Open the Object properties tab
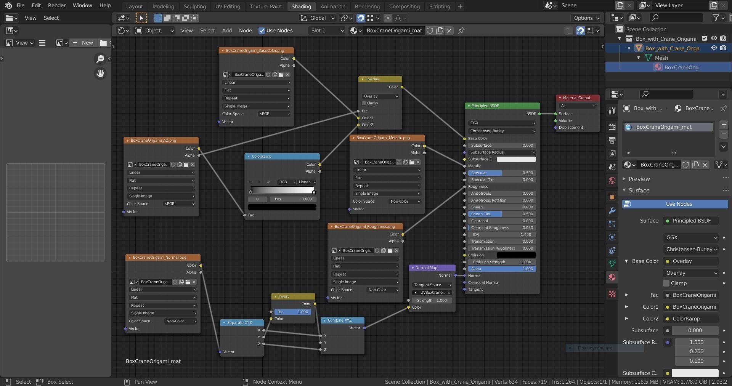 coord(612,197)
